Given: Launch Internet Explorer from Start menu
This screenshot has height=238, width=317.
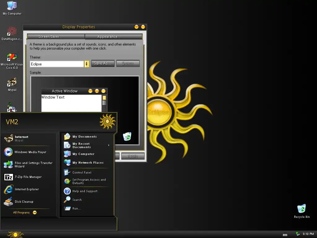Looking at the screenshot, I should (x=29, y=189).
